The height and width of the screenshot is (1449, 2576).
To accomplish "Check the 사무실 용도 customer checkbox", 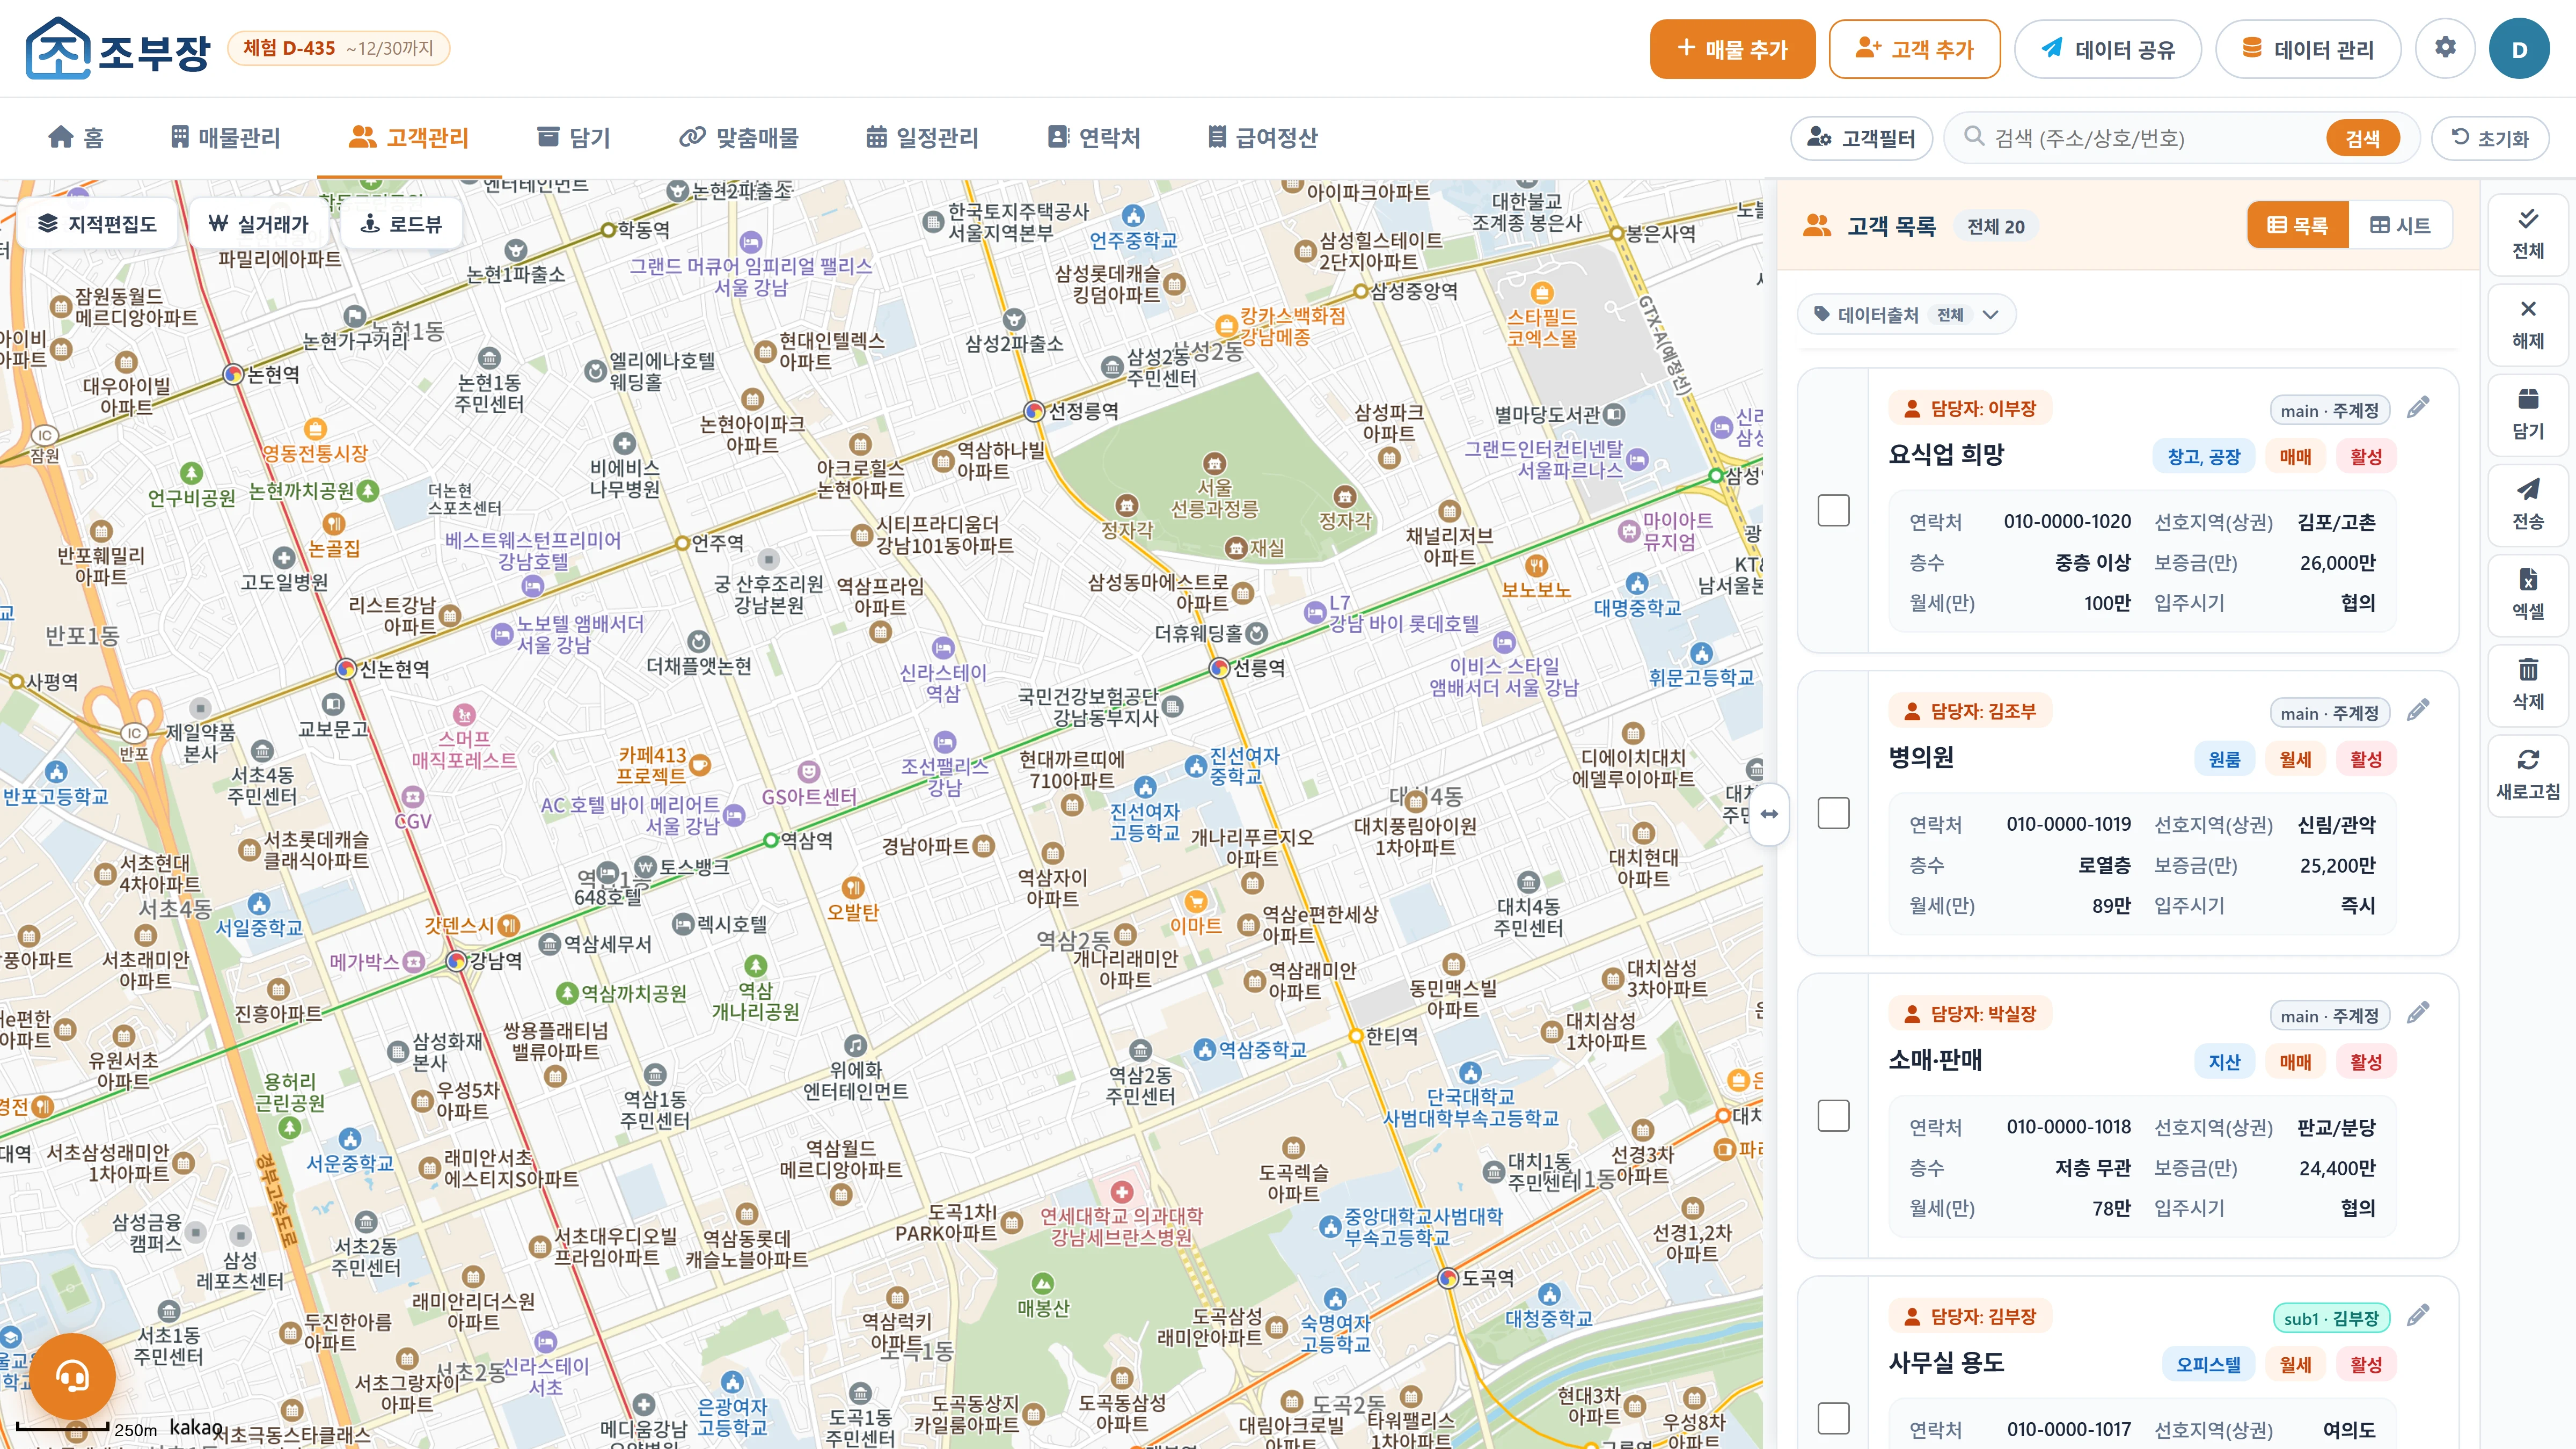I will 1833,1418.
